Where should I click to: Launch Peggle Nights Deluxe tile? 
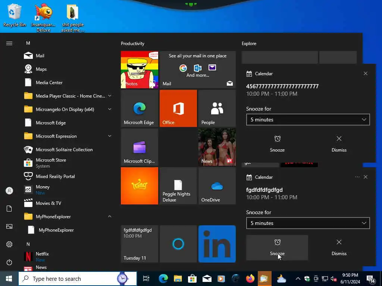[178, 186]
